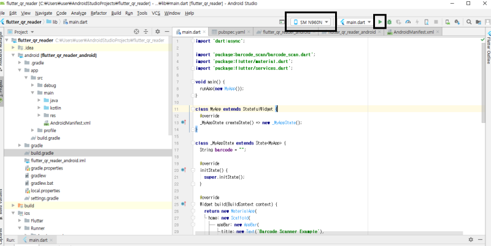This screenshot has width=491, height=246.
Task: Click the green analysis checkmark in the editor
Action: (x=482, y=40)
